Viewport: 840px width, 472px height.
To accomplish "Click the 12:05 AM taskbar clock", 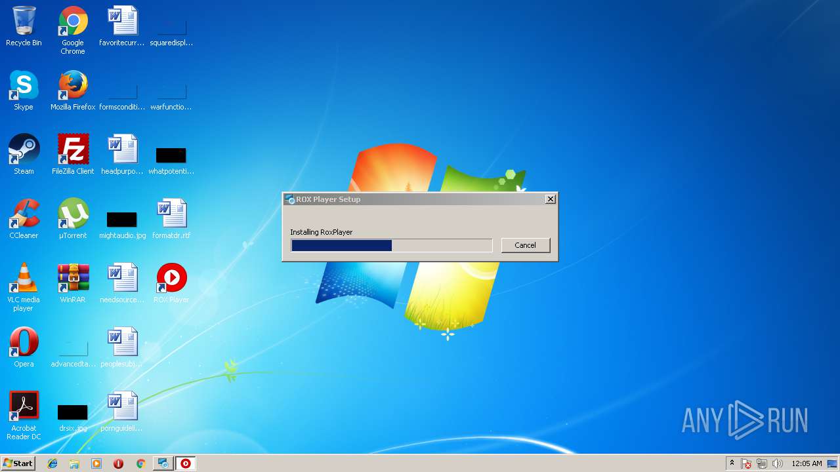I will pos(807,463).
